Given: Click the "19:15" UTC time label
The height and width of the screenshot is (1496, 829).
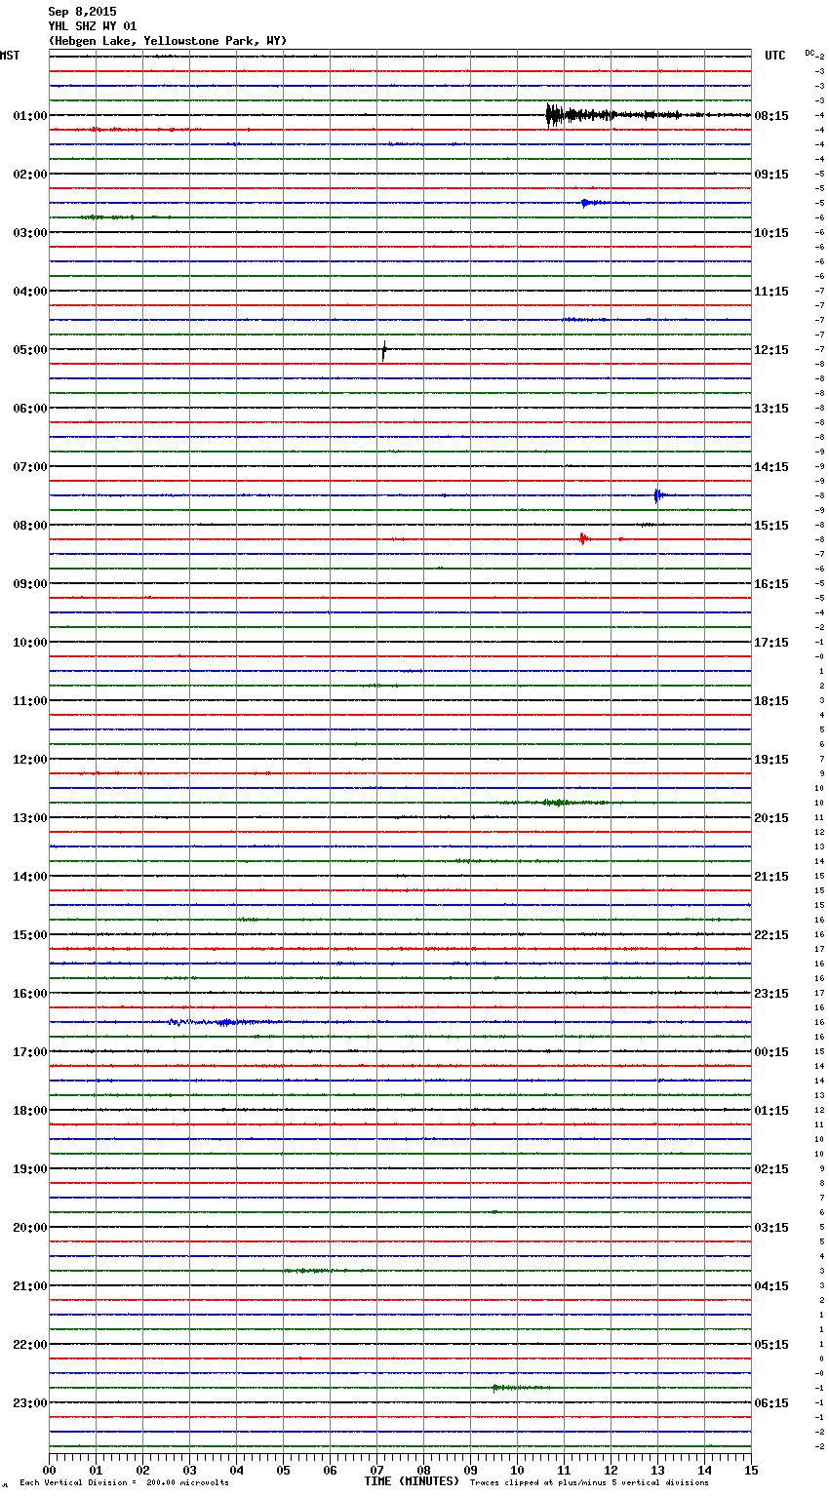Looking at the screenshot, I should 771,760.
